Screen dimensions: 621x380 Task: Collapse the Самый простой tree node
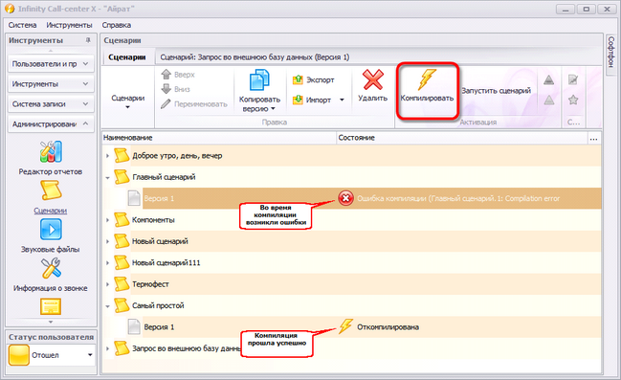tap(107, 306)
